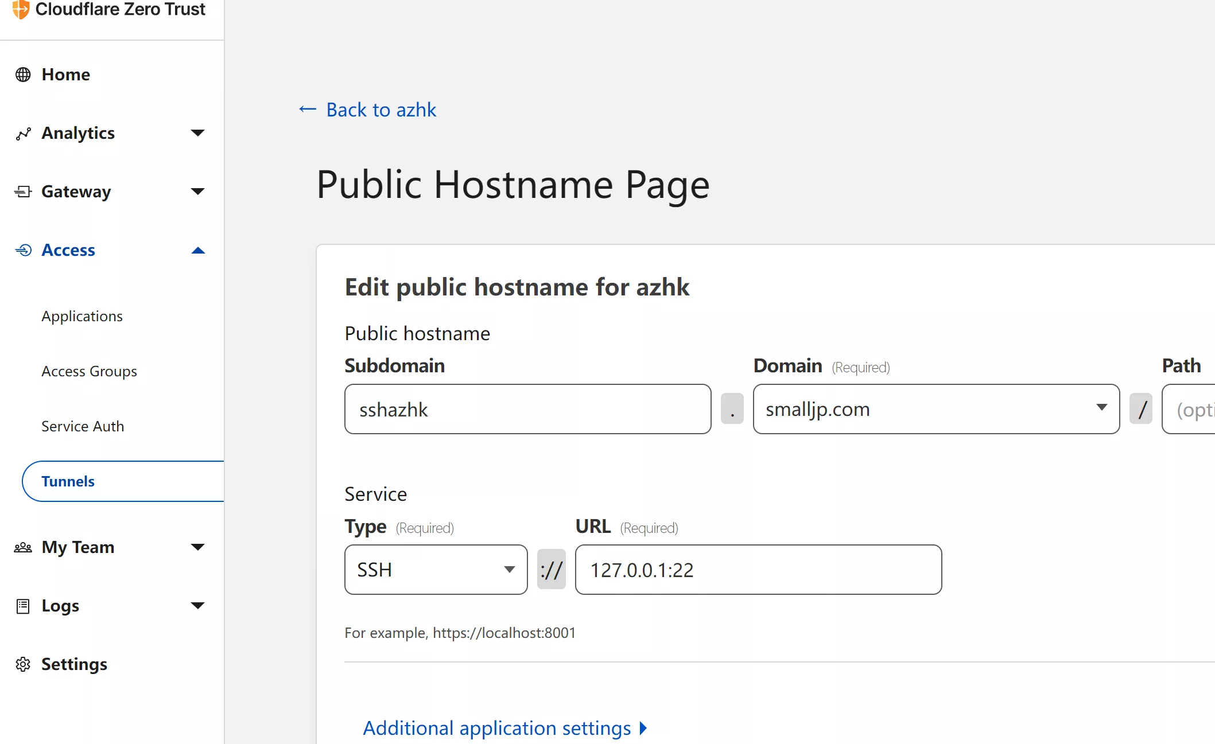Expand the Analytics menu arrow

coord(197,133)
